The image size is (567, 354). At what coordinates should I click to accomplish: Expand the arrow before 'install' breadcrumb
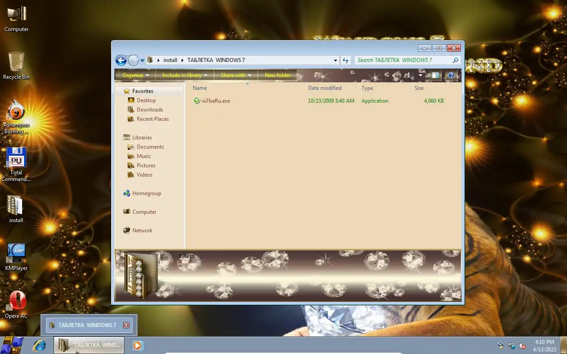[158, 60]
